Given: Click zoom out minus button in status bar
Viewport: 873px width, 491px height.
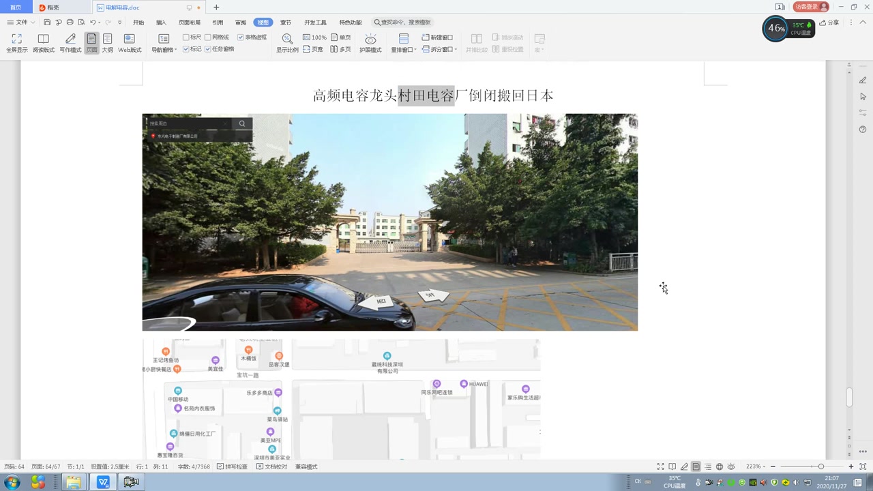Looking at the screenshot, I should point(773,466).
